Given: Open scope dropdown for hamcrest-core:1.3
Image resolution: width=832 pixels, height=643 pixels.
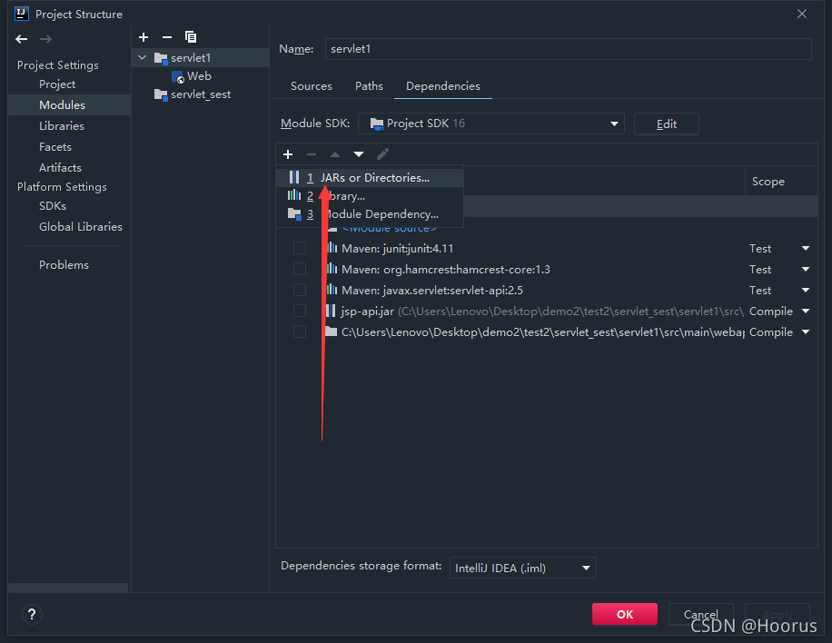Looking at the screenshot, I should click(x=806, y=269).
